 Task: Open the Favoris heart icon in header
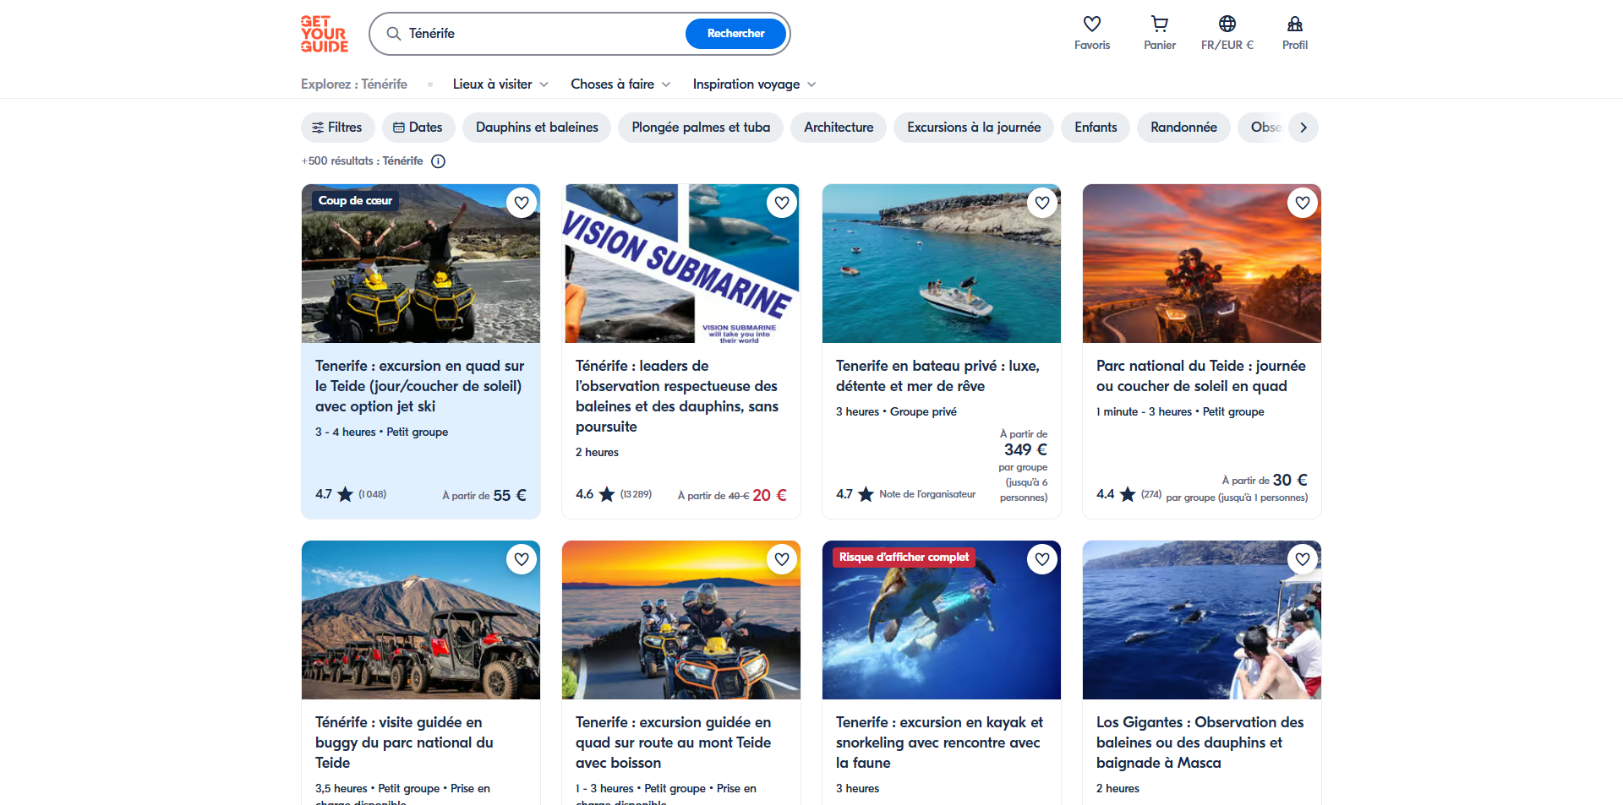tap(1091, 33)
